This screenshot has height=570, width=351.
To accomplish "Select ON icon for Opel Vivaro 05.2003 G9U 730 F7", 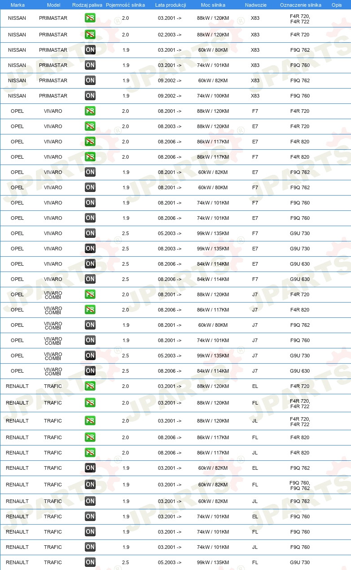I will (x=90, y=233).
